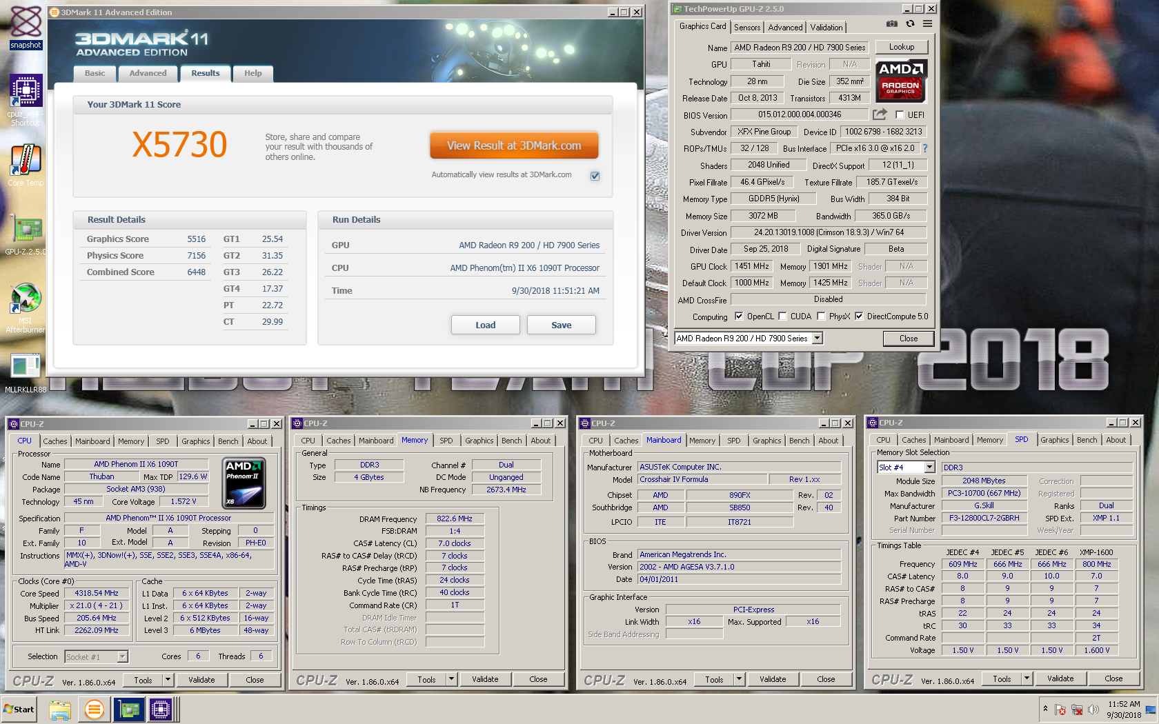Click GPU-Z refresh icon
Image resolution: width=1159 pixels, height=724 pixels.
pos(910,23)
